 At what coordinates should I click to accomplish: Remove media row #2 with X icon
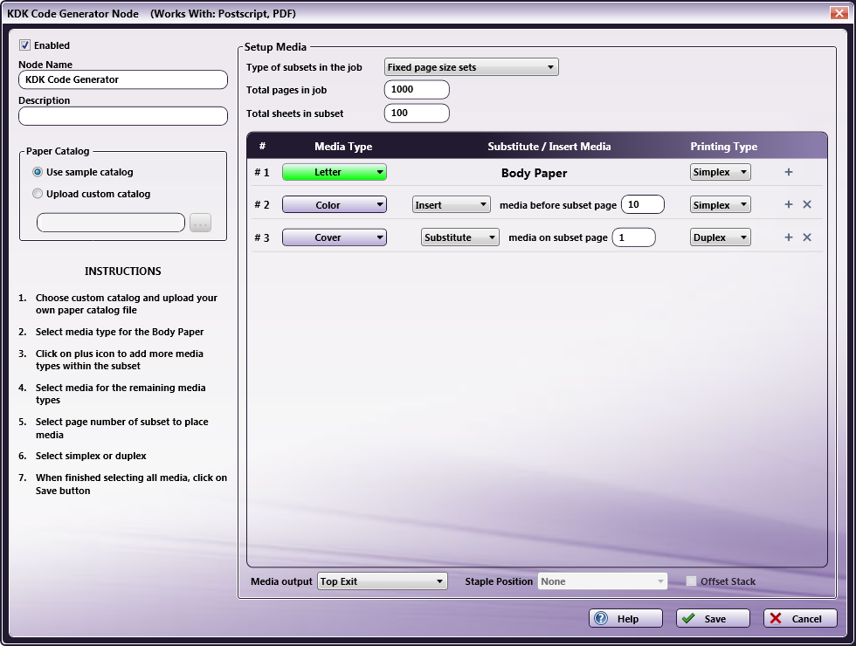tap(807, 204)
